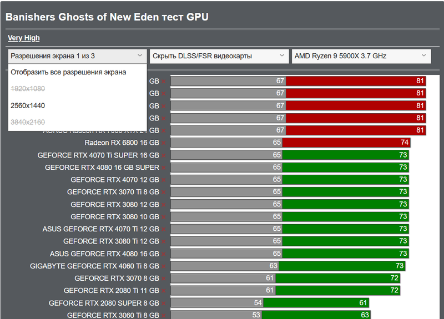Image resolution: width=444 pixels, height=319 pixels.
Task: Click the 'GEFORCE RTX 3070 8 GB' label
Action: [x=117, y=279]
